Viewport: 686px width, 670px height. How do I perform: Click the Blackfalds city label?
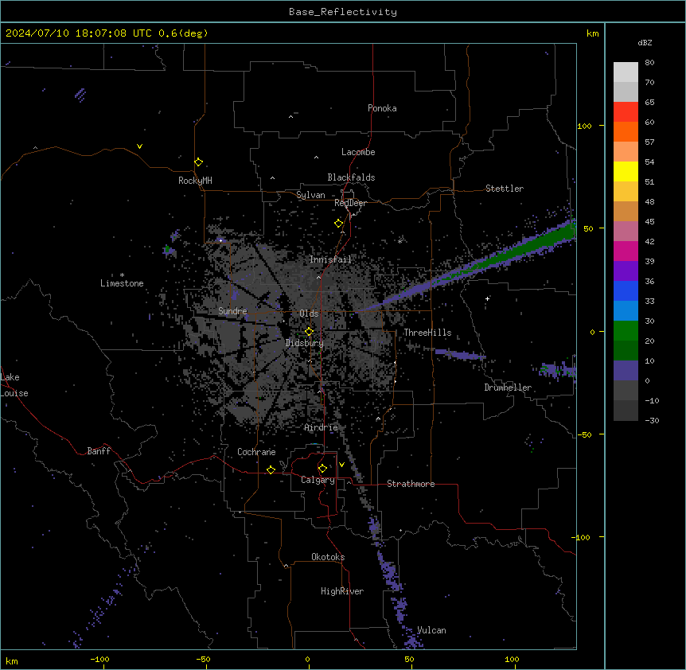pos(351,177)
